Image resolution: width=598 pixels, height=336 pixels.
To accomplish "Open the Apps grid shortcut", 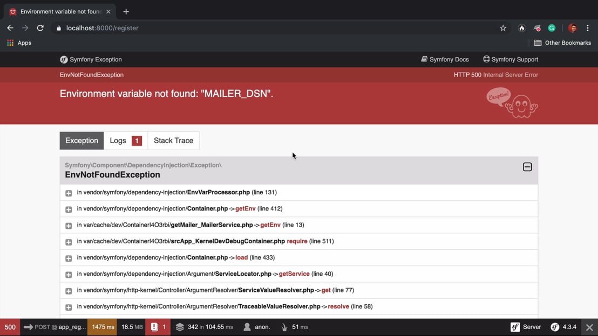I will [19, 43].
